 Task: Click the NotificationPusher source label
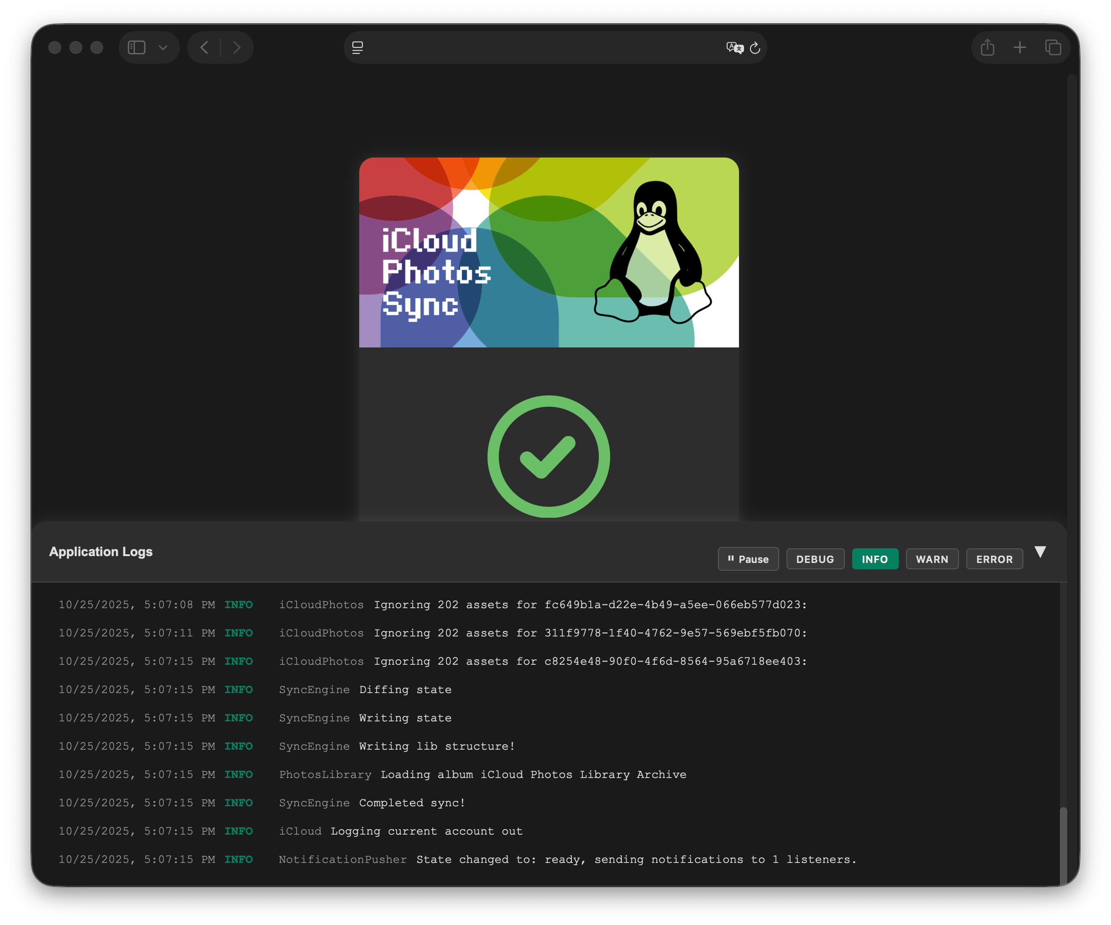click(343, 859)
